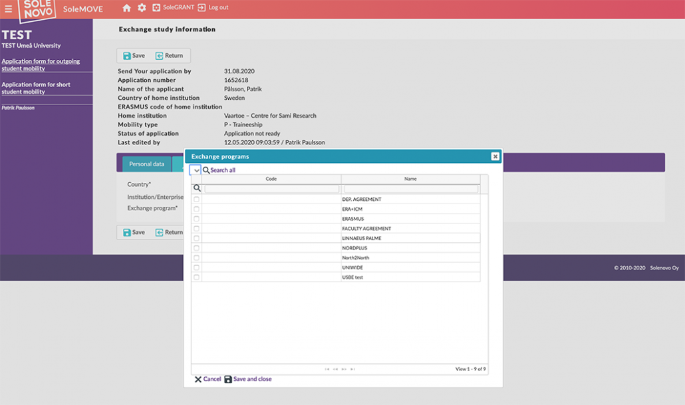Tick the ERASMUS checkbox
Viewport: 685px width, 405px height.
196,219
